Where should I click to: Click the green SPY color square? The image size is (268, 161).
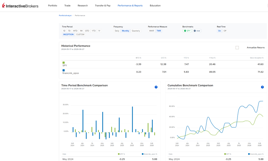tap(64, 63)
